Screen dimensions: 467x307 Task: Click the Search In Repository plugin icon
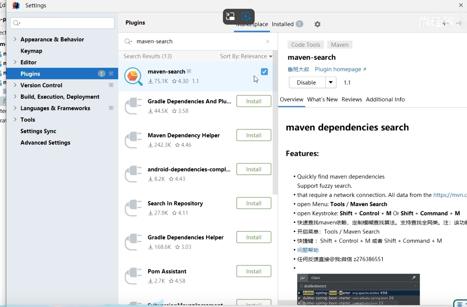[133, 208]
